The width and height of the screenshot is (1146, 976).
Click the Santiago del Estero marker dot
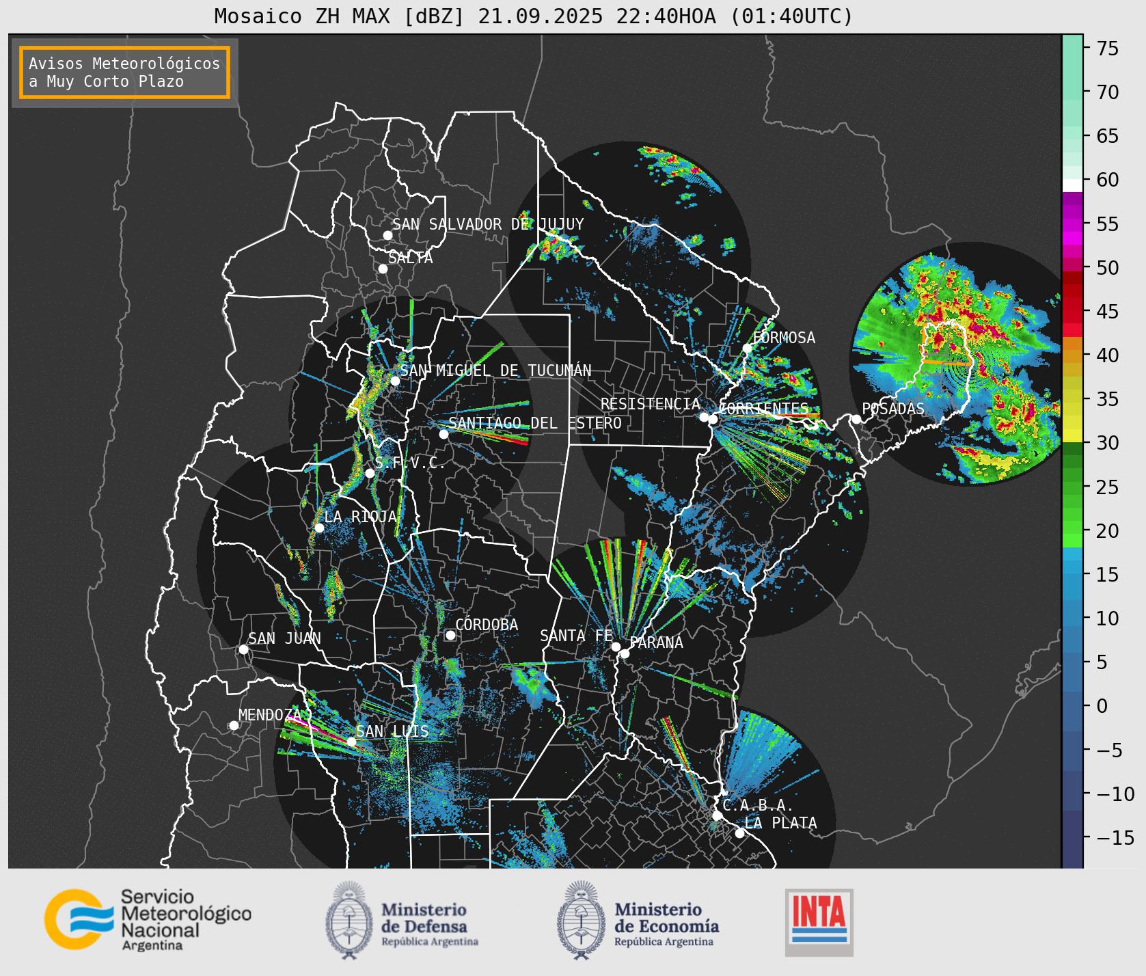click(444, 434)
